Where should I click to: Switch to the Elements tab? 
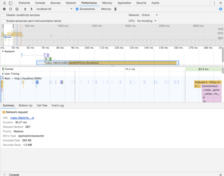point(24,3)
